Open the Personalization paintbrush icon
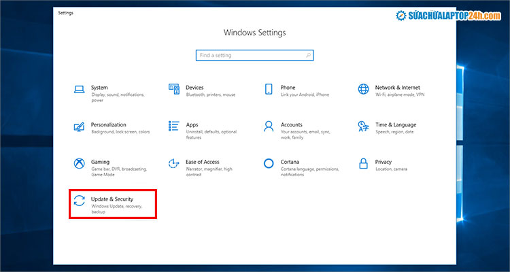Image resolution: width=510 pixels, height=272 pixels. 80,126
